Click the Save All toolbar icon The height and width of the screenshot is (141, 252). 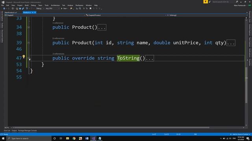tap(23, 9)
